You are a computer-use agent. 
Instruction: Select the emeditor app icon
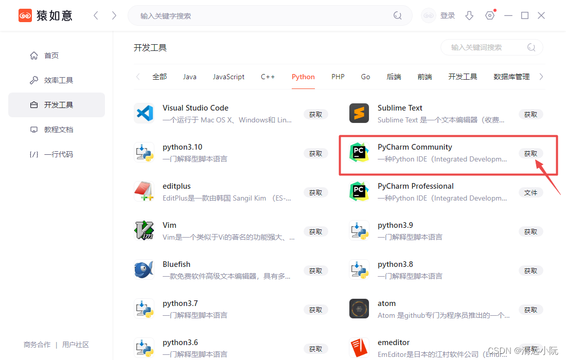(x=359, y=348)
